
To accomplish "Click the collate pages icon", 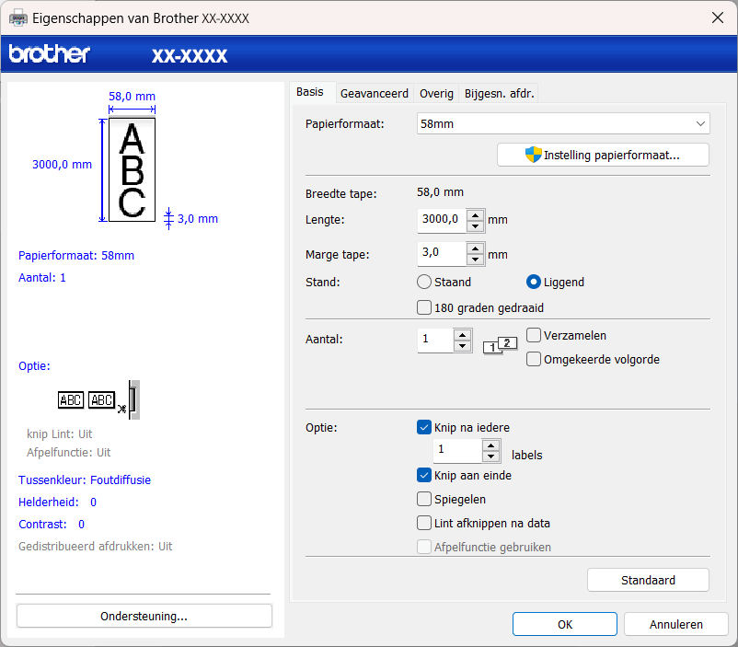I will point(501,346).
